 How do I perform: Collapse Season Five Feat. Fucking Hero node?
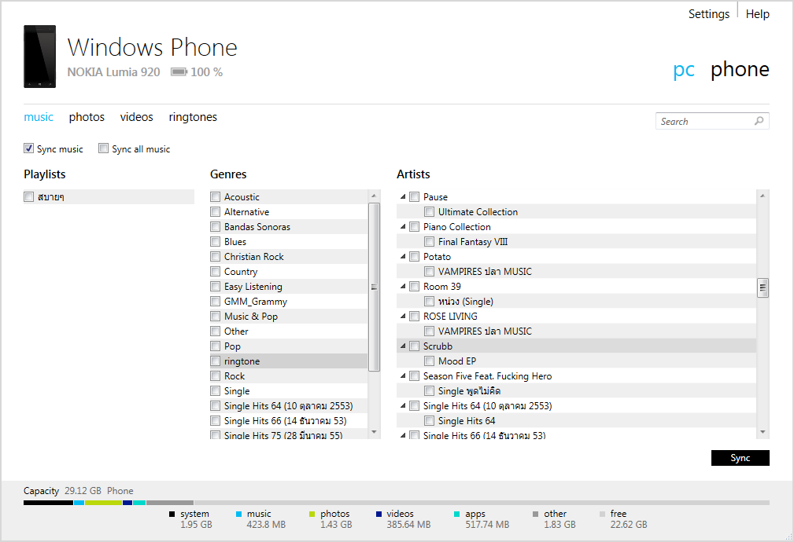(403, 375)
